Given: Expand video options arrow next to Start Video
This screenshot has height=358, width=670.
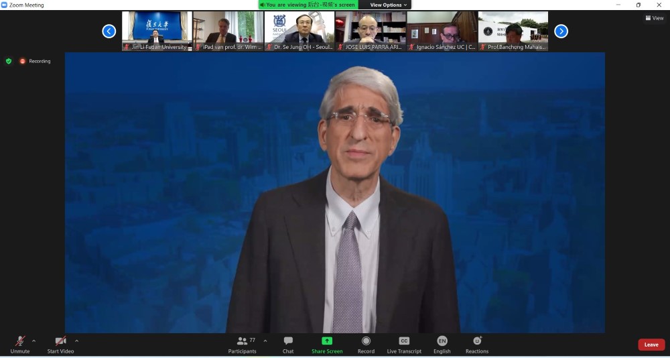Looking at the screenshot, I should [x=76, y=341].
